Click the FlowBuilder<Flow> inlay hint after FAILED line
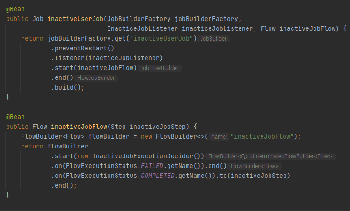This screenshot has height=211, width=350. [x=255, y=166]
